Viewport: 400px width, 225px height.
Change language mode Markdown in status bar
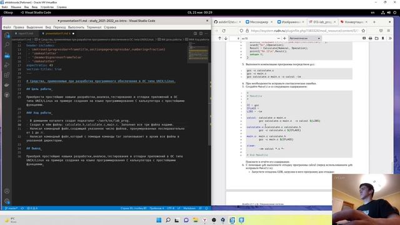pos(189,208)
